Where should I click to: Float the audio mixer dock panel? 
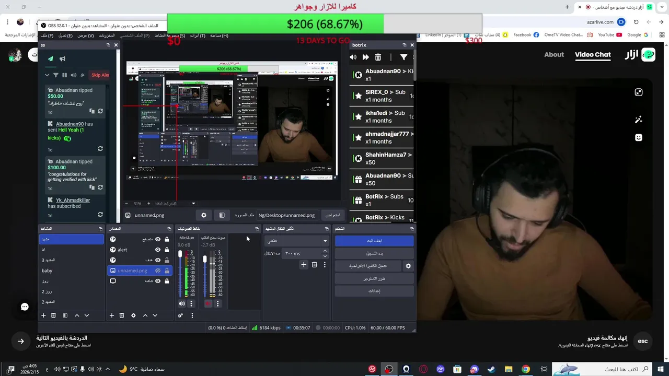point(257,229)
